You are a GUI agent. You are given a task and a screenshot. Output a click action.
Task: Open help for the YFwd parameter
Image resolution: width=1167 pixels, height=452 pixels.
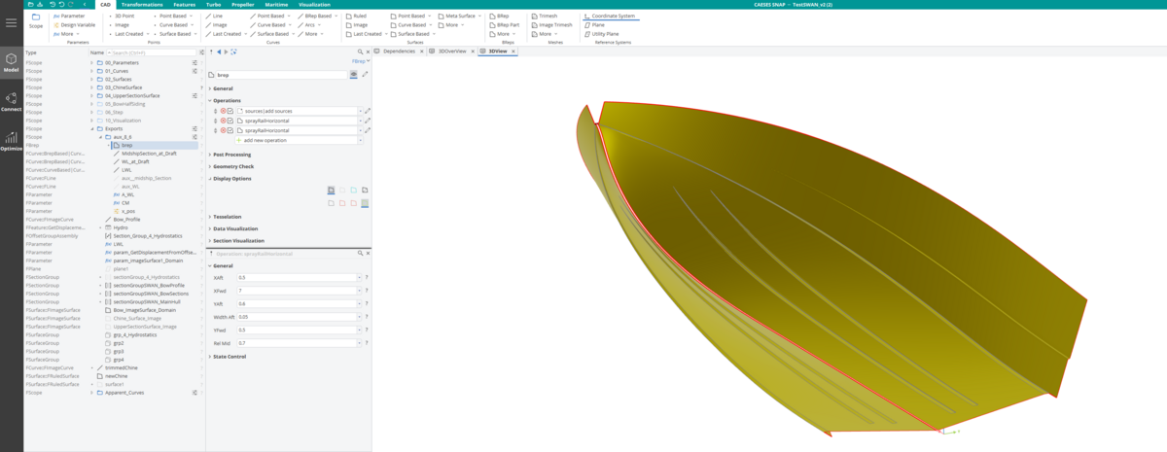coord(366,330)
